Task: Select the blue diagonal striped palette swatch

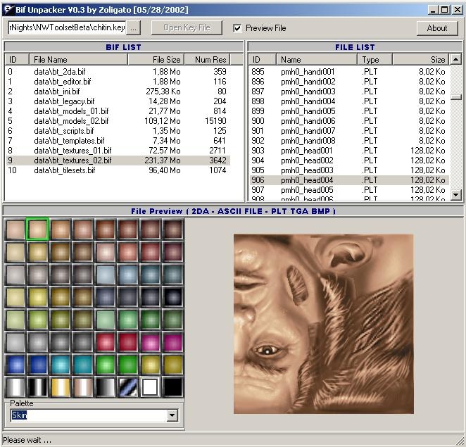Action: point(128,387)
